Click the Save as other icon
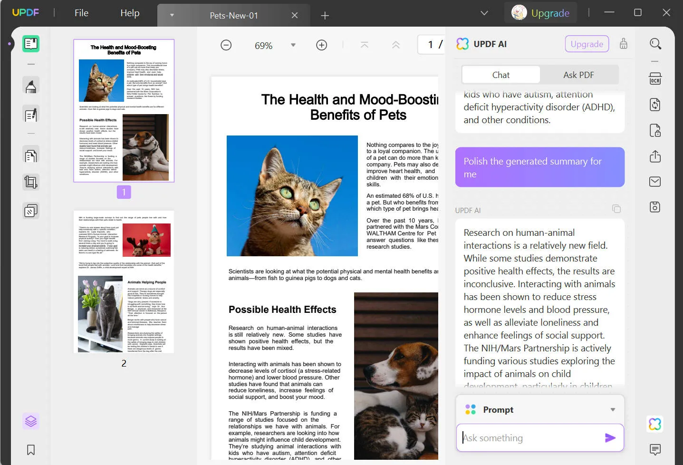The width and height of the screenshot is (683, 465). coord(655,207)
